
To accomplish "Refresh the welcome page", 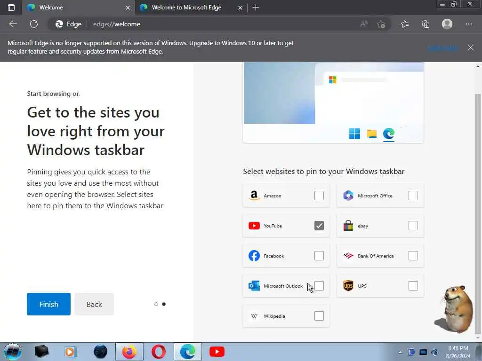I will [x=34, y=24].
